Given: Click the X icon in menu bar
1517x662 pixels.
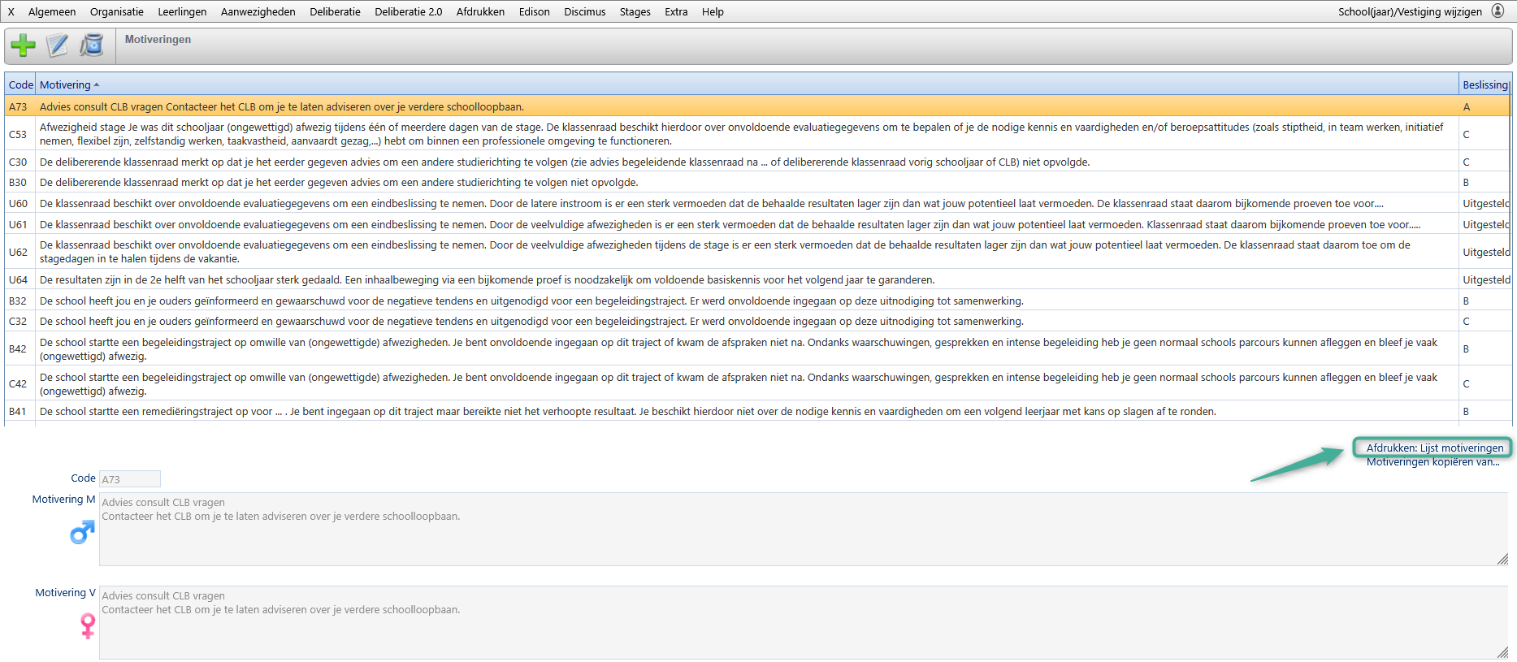Looking at the screenshot, I should pyautogui.click(x=11, y=12).
